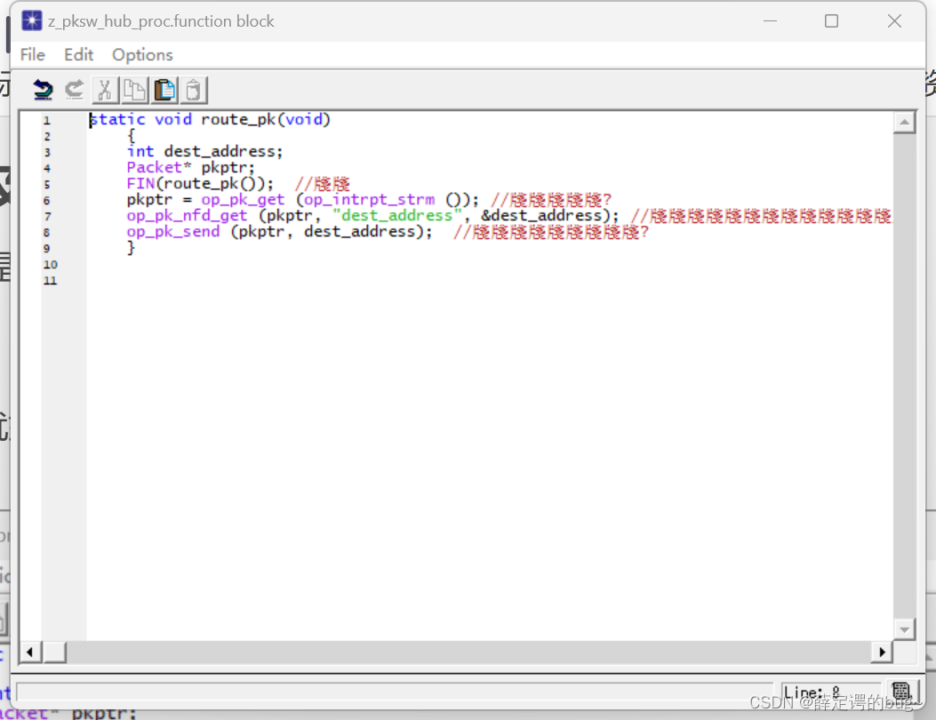Open the File menu
This screenshot has height=720, width=936.
[32, 54]
